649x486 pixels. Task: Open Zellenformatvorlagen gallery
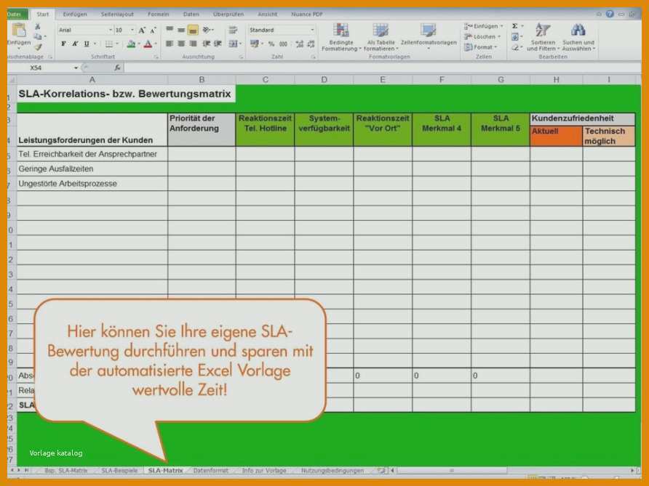click(429, 36)
